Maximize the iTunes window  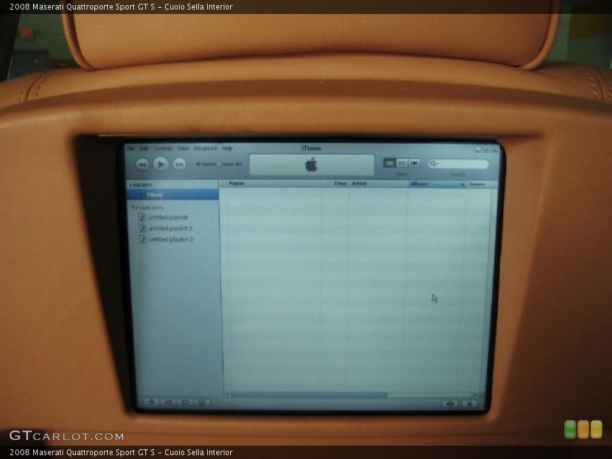point(486,149)
